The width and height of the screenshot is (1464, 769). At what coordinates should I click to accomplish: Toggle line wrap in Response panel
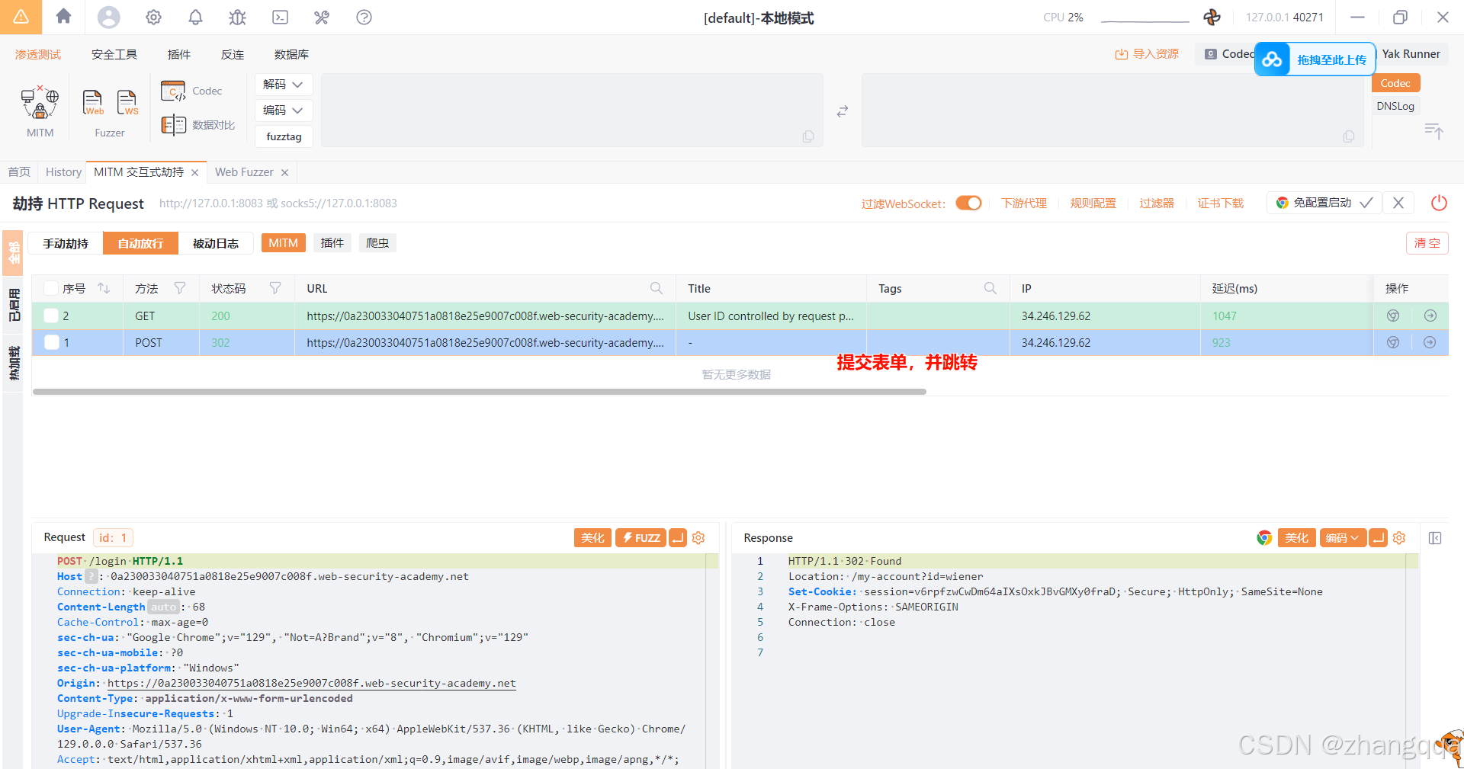click(x=1378, y=537)
